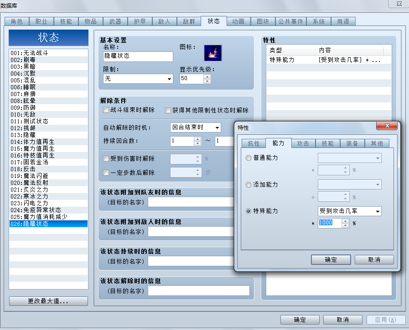
Task: Increase the 显示优先级 value
Action: [x=207, y=76]
